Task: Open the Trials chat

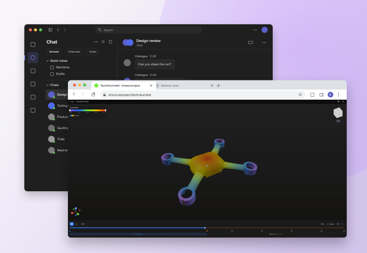Action: click(57, 139)
